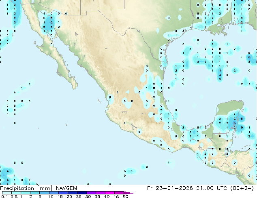Click the purple over-50 legend arrow

click(x=128, y=193)
